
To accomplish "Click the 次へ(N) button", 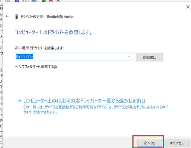I will tap(149, 143).
